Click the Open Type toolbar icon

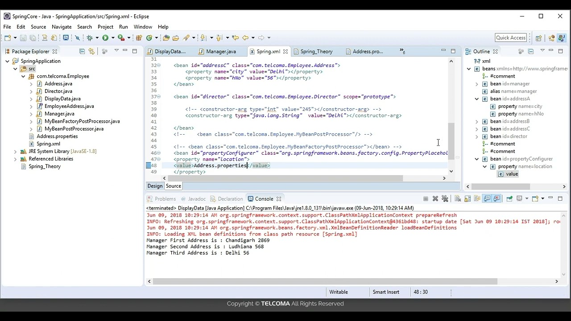pos(166,38)
